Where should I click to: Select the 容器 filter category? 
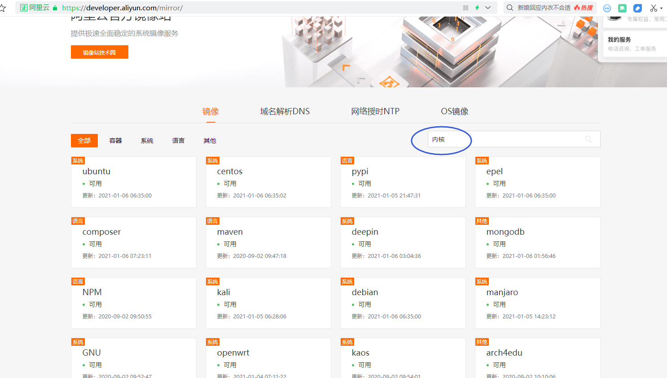[x=115, y=140]
